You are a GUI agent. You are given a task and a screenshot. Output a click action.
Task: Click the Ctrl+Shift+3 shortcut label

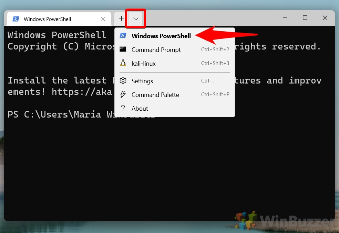click(215, 63)
